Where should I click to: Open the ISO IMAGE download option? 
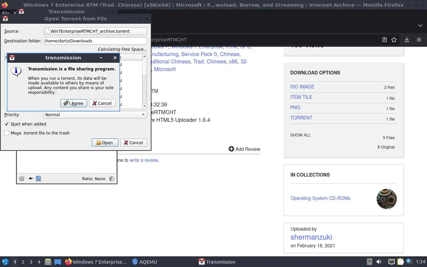(302, 87)
